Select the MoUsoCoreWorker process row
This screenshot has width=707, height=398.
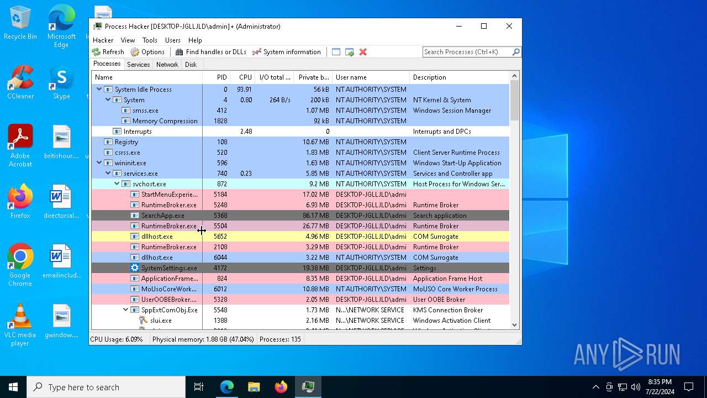click(x=300, y=289)
